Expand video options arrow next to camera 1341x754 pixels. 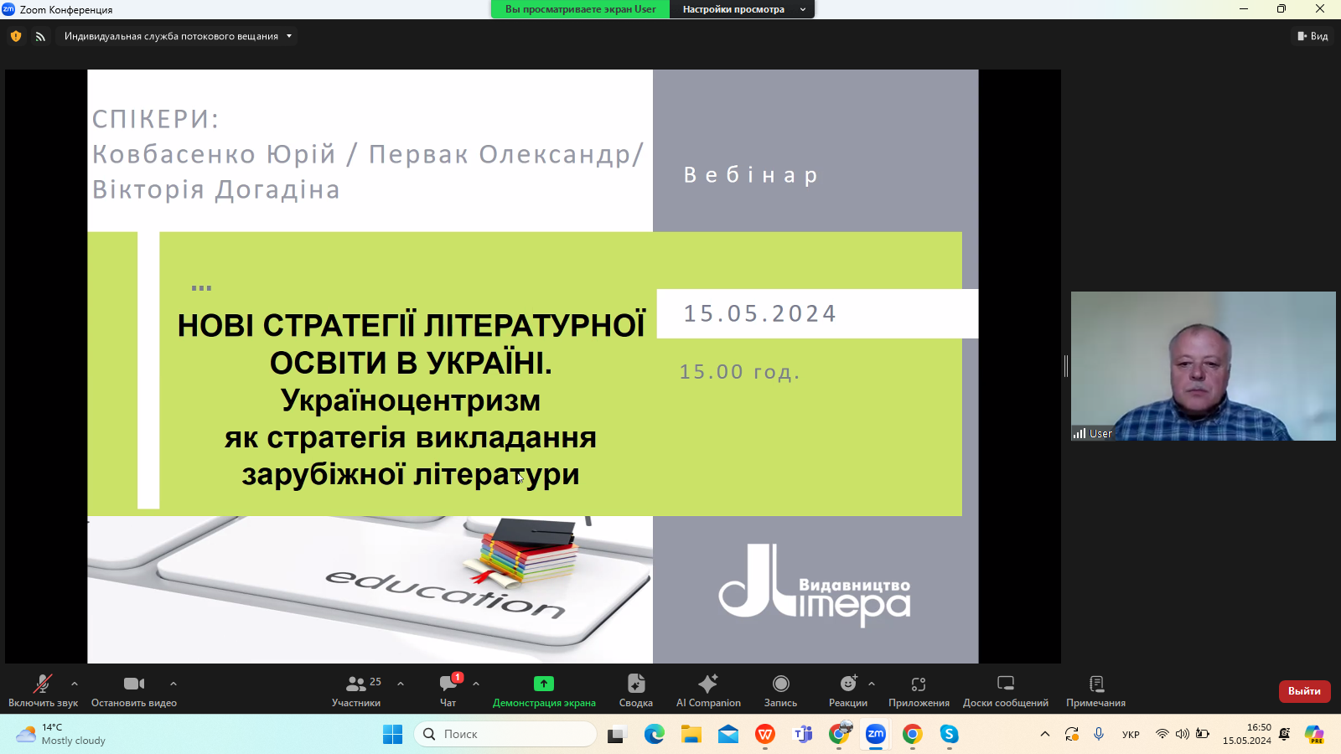click(173, 684)
